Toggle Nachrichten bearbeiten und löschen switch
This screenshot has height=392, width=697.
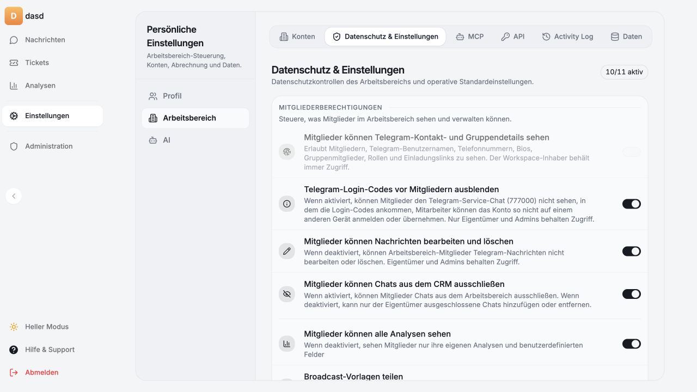pos(632,252)
